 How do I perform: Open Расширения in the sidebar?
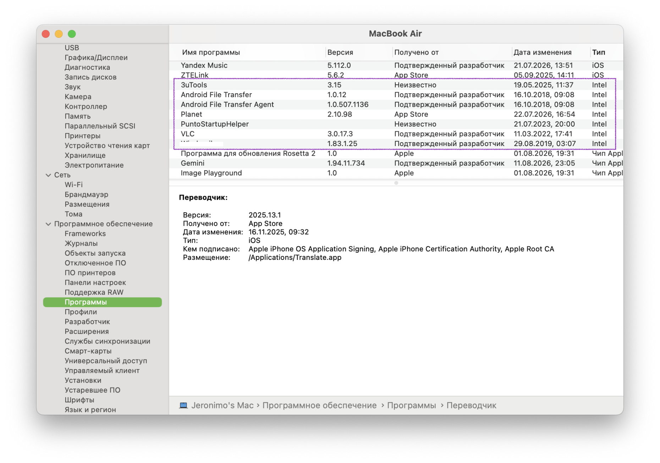tap(87, 331)
